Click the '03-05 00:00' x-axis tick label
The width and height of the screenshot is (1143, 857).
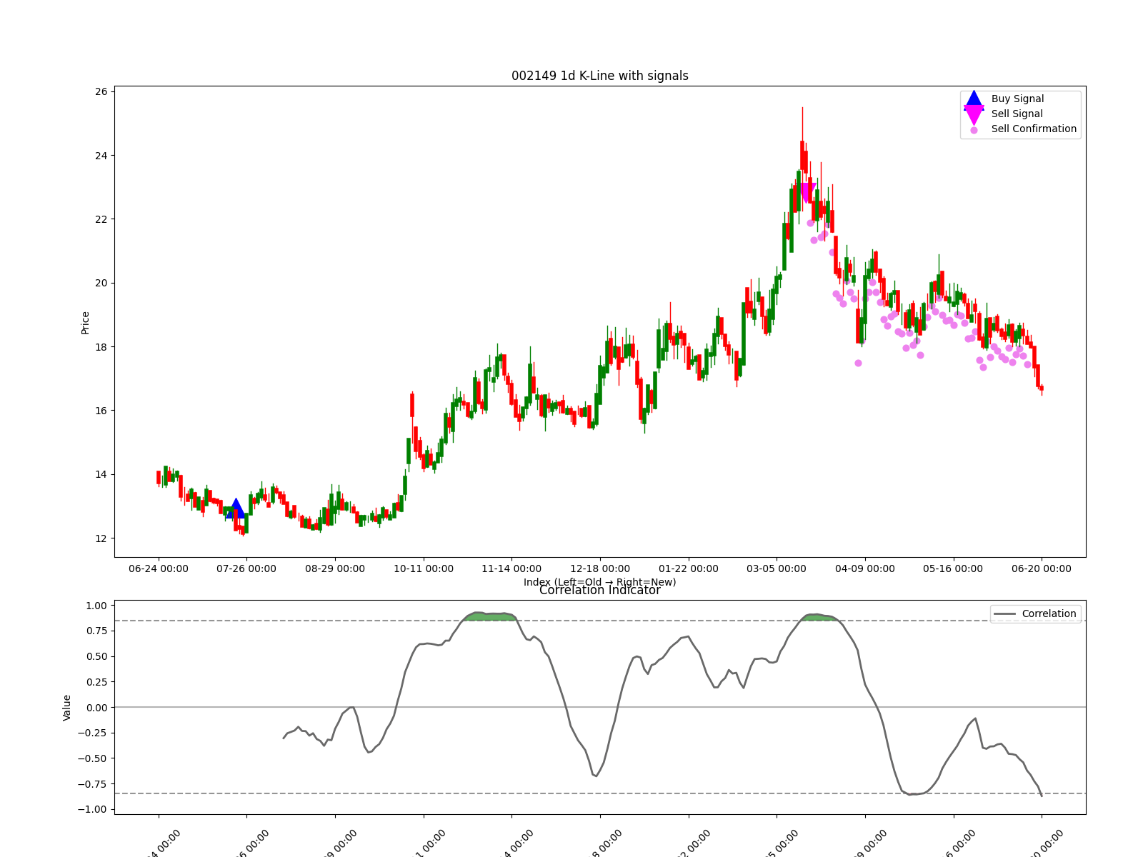tap(777, 569)
